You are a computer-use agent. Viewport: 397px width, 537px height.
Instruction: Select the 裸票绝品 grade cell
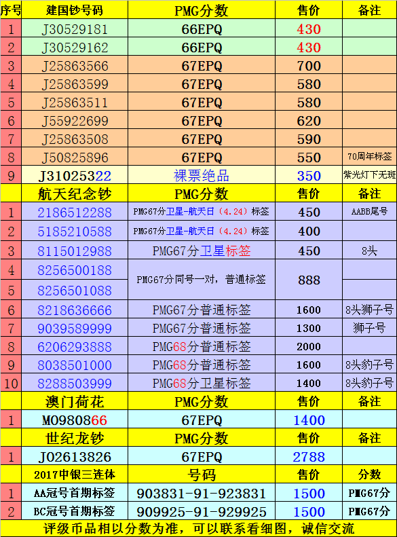tap(202, 175)
